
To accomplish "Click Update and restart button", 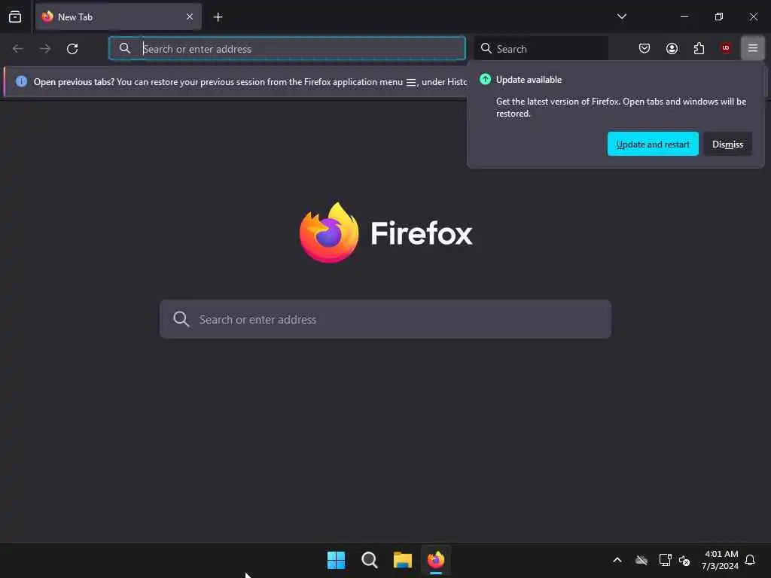I will pos(653,144).
